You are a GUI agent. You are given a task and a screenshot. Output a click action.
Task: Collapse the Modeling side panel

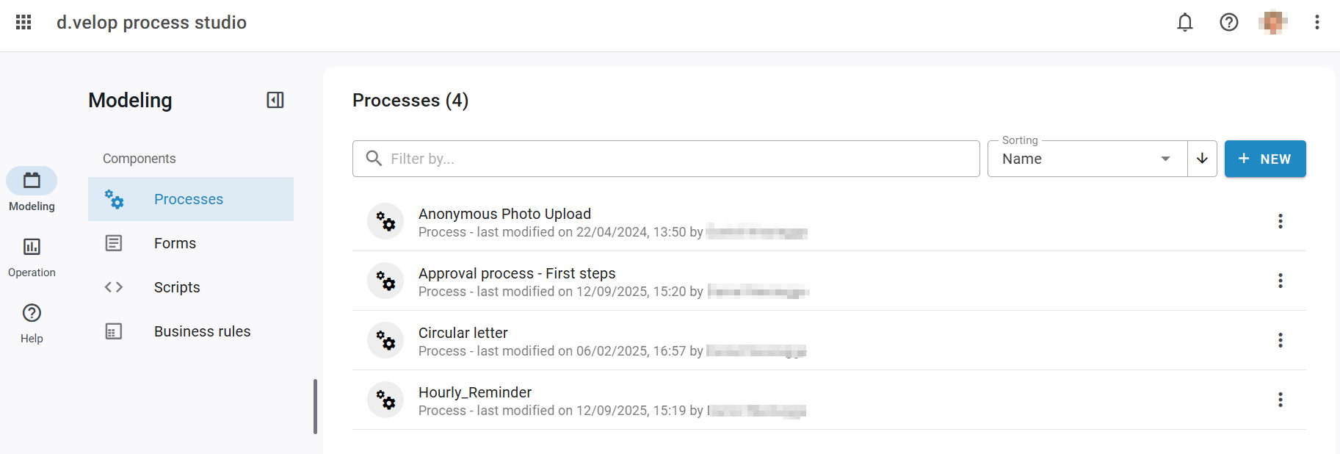pos(275,100)
